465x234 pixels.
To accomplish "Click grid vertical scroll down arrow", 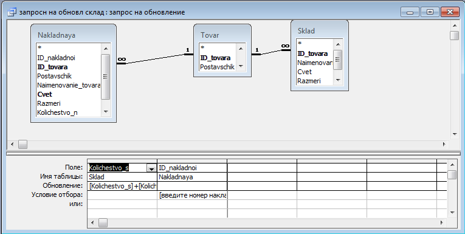I will pos(452,212).
